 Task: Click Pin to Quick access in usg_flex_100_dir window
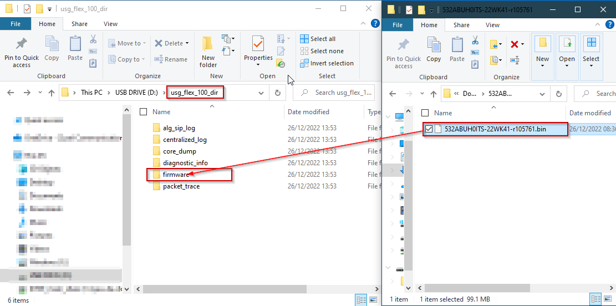[22, 53]
